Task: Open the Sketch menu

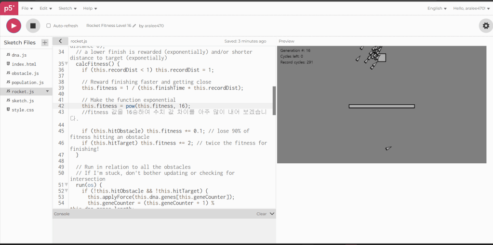Action: [67, 8]
